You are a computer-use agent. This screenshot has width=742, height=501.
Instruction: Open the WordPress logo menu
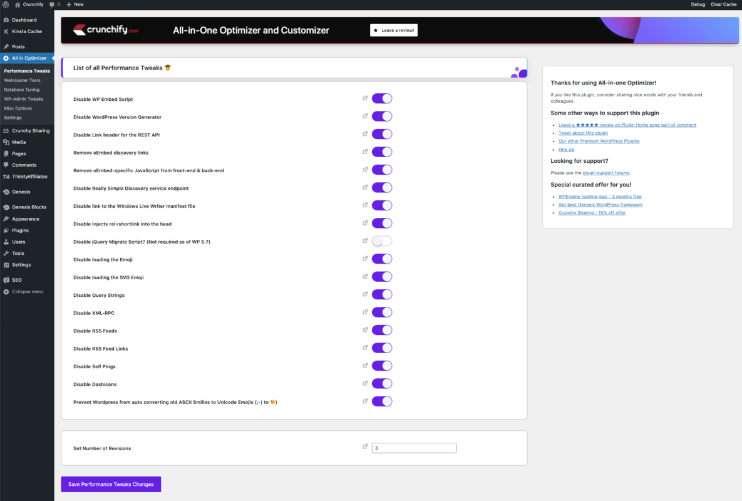[x=6, y=4]
